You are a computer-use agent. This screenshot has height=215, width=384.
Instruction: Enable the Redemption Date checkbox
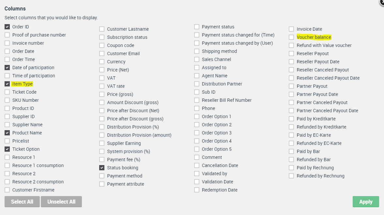coord(197,190)
